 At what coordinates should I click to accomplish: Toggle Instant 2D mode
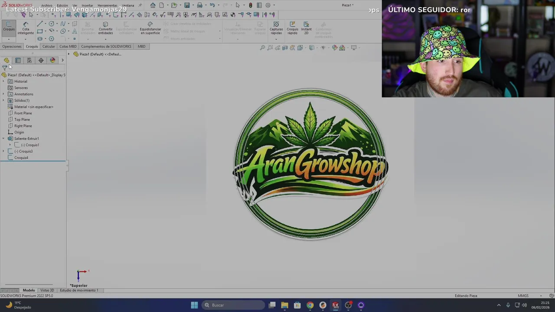(x=306, y=28)
